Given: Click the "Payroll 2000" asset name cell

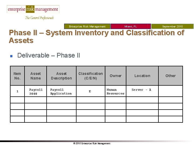Looking at the screenshot, I should pos(36,91).
